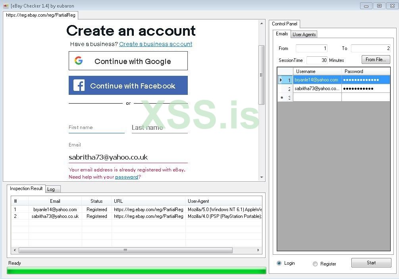The height and width of the screenshot is (279, 399).
Task: Click the Status column header
Action: click(x=96, y=201)
